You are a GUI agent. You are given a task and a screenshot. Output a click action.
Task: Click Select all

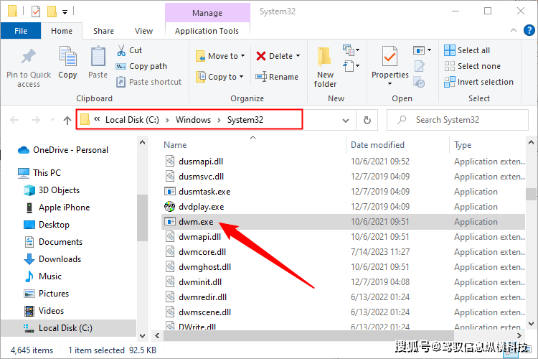467,50
